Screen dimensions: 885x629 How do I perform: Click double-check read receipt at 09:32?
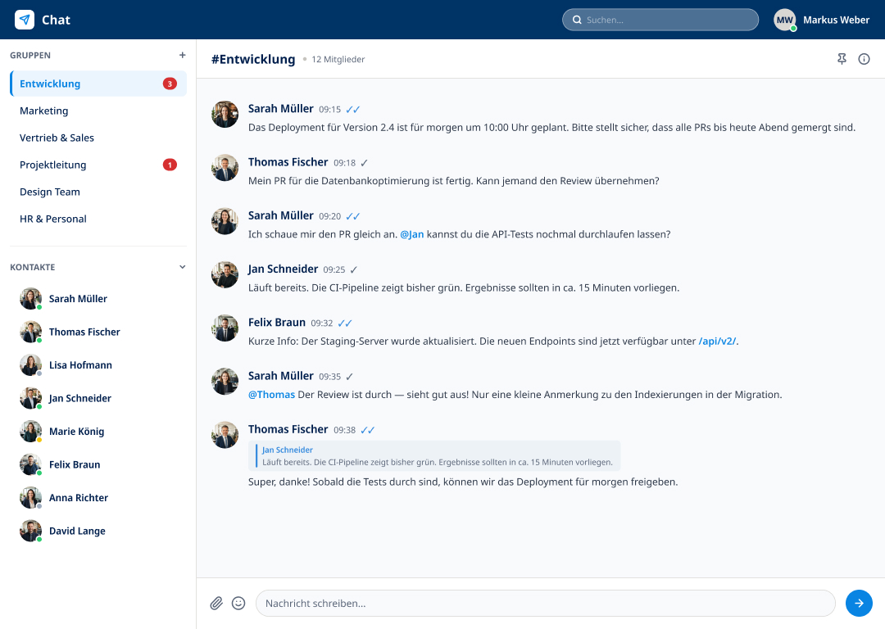[x=345, y=324]
